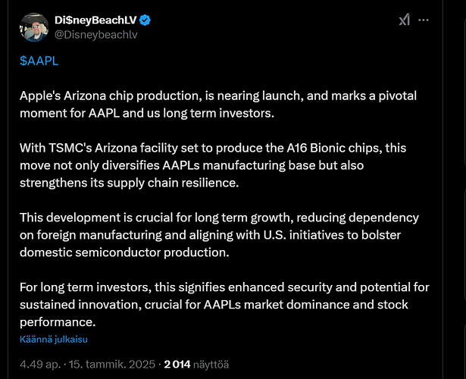Click the Di$neyBeachLV display name
This screenshot has height=379, width=466.
[x=95, y=20]
